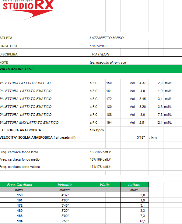Click F.C. value 194 in 6ª LETTURA row
This screenshot has height=224, width=182.
(109, 123)
